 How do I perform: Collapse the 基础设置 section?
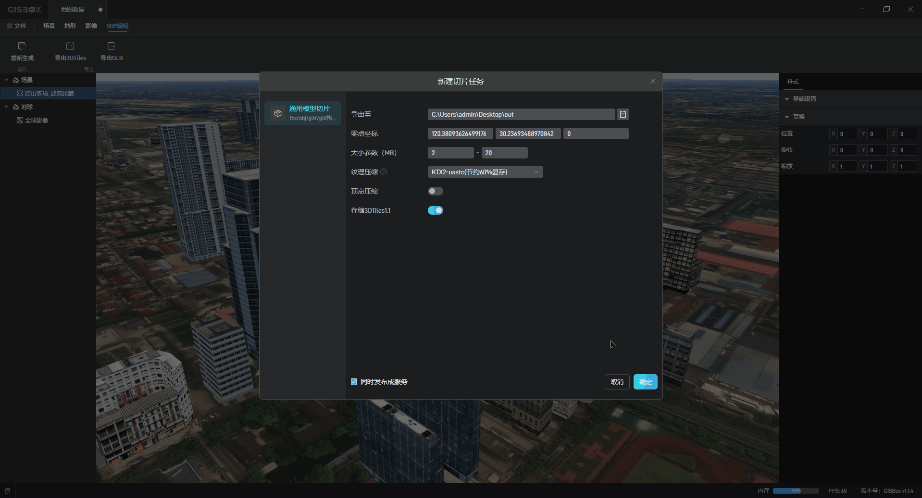[787, 99]
